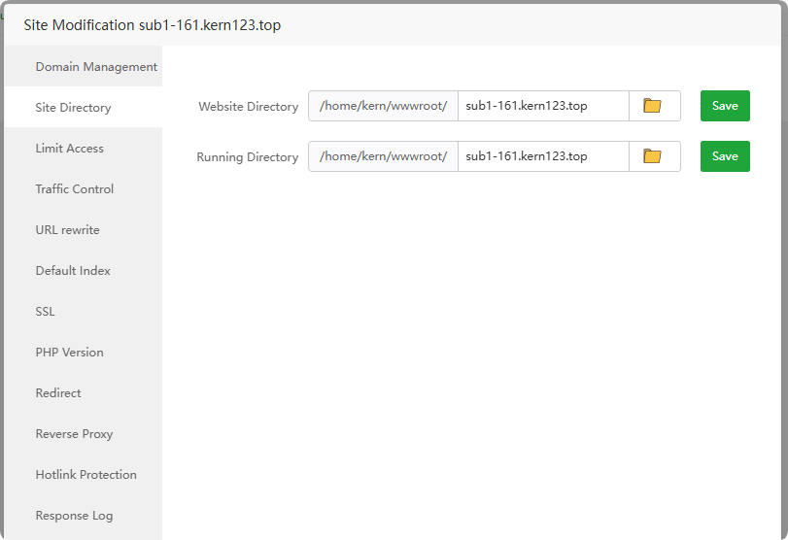
Task: Save the Running Directory setting
Action: 725,156
